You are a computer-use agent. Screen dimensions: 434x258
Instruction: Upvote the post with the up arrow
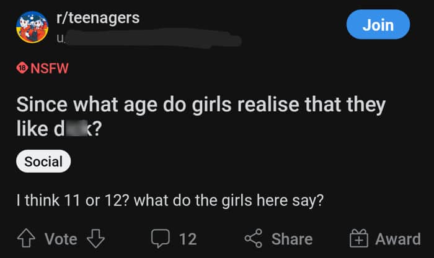pos(27,238)
